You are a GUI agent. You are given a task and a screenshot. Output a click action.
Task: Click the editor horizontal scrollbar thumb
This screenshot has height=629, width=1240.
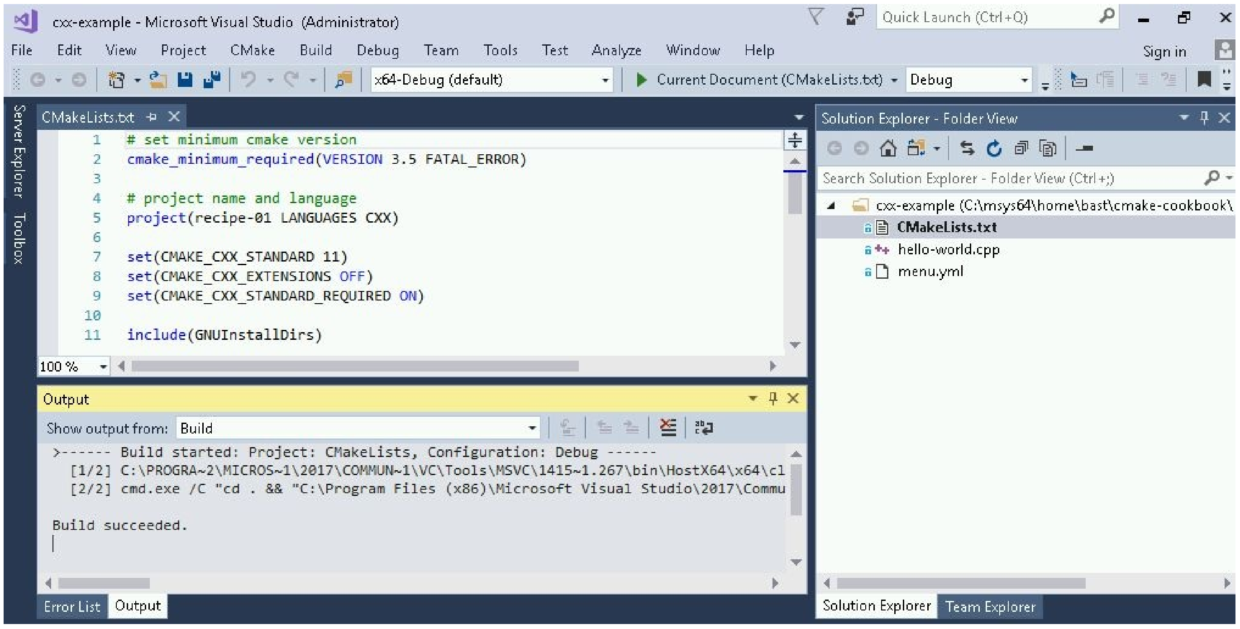pos(355,367)
